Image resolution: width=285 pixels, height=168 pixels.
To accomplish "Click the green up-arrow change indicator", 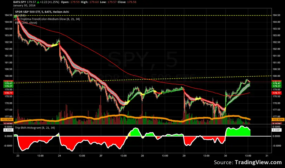I will tap(38, 2).
